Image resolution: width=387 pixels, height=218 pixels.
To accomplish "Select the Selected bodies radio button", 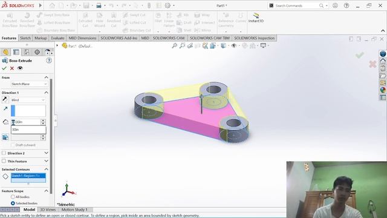I will pyautogui.click(x=13, y=203).
